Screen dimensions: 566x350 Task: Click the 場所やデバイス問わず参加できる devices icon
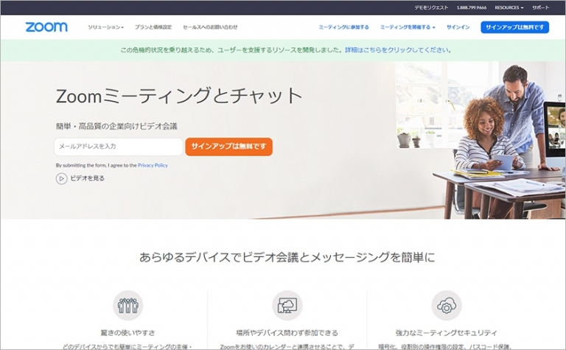coord(287,305)
